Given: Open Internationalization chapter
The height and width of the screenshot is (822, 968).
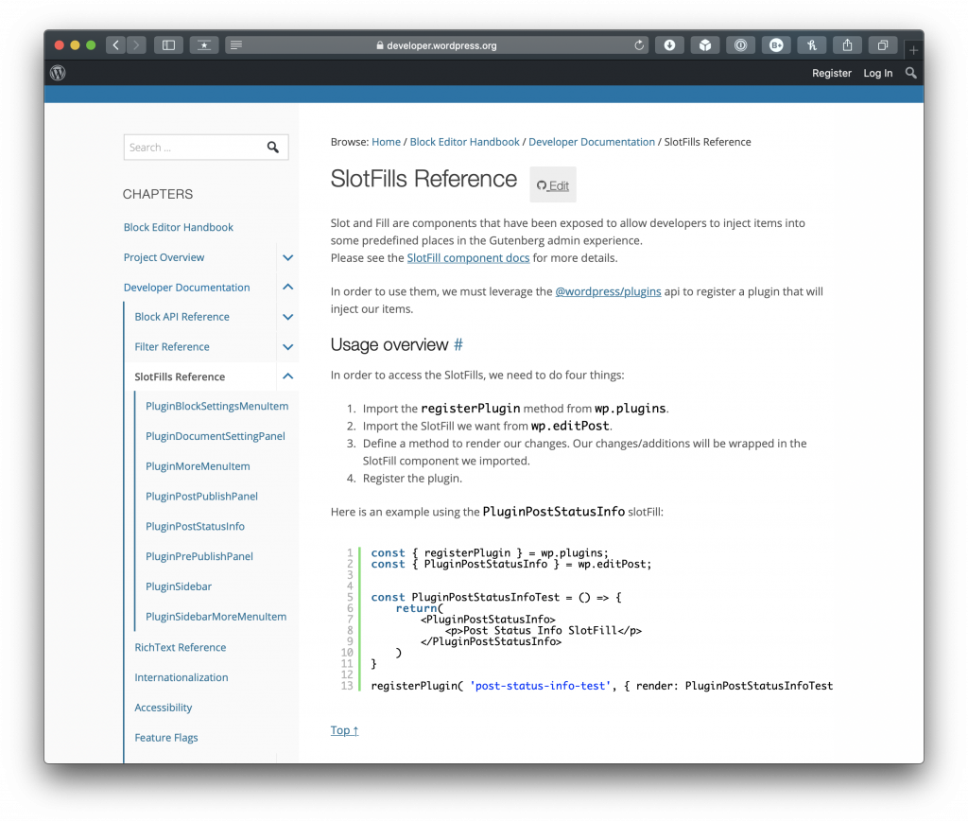Looking at the screenshot, I should [x=181, y=677].
